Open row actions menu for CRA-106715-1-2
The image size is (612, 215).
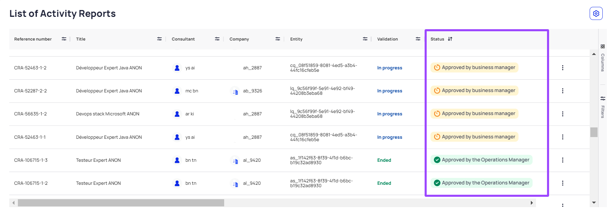click(562, 183)
